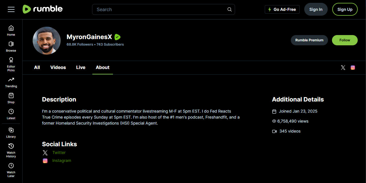Go to Home in sidebar
The height and width of the screenshot is (183, 366).
pos(11,30)
